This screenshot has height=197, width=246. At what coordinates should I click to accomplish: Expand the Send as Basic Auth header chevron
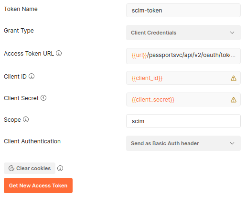click(x=232, y=143)
